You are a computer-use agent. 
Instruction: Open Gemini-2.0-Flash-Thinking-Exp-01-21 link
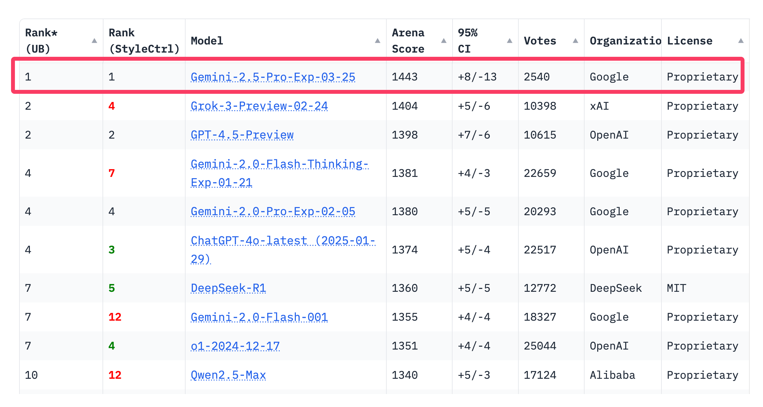coord(279,164)
